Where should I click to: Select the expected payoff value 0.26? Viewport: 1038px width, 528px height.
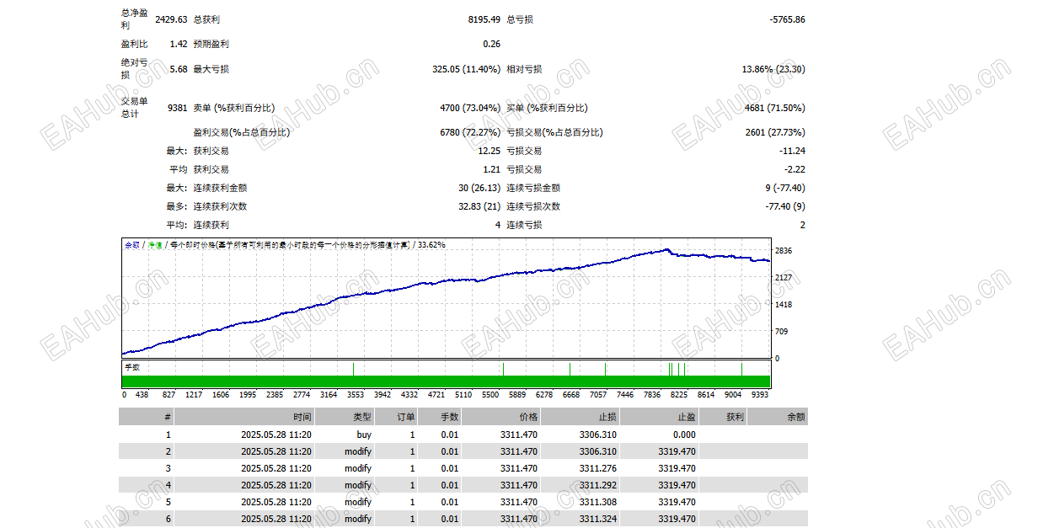coord(492,44)
